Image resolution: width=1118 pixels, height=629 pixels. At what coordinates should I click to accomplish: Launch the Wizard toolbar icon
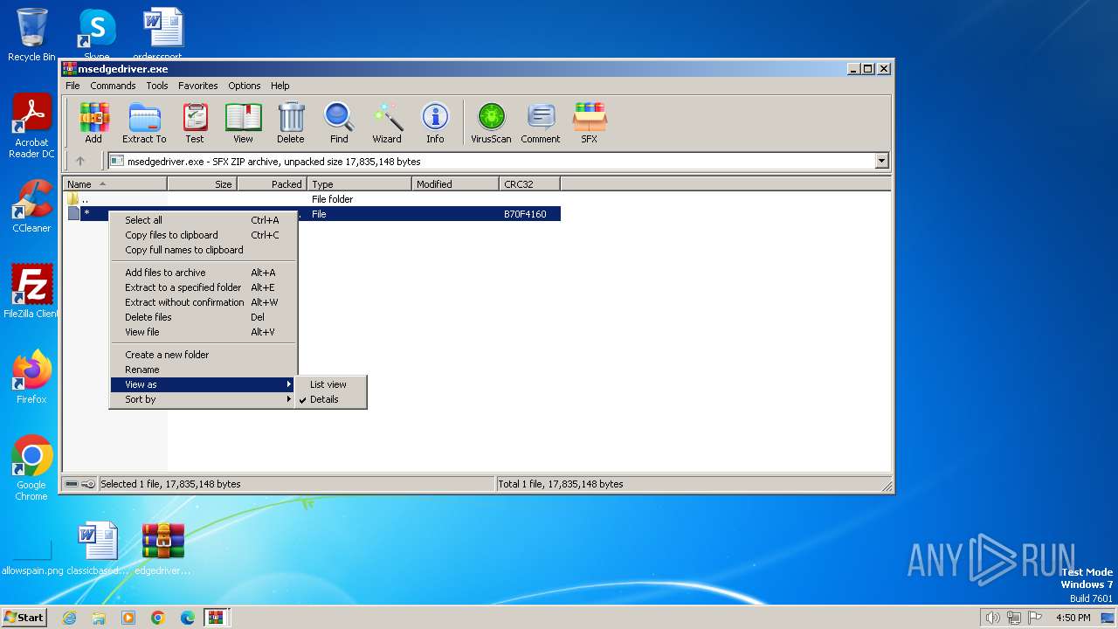(x=387, y=123)
